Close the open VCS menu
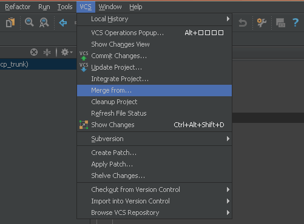The image size is (304, 224). pyautogui.click(x=86, y=7)
